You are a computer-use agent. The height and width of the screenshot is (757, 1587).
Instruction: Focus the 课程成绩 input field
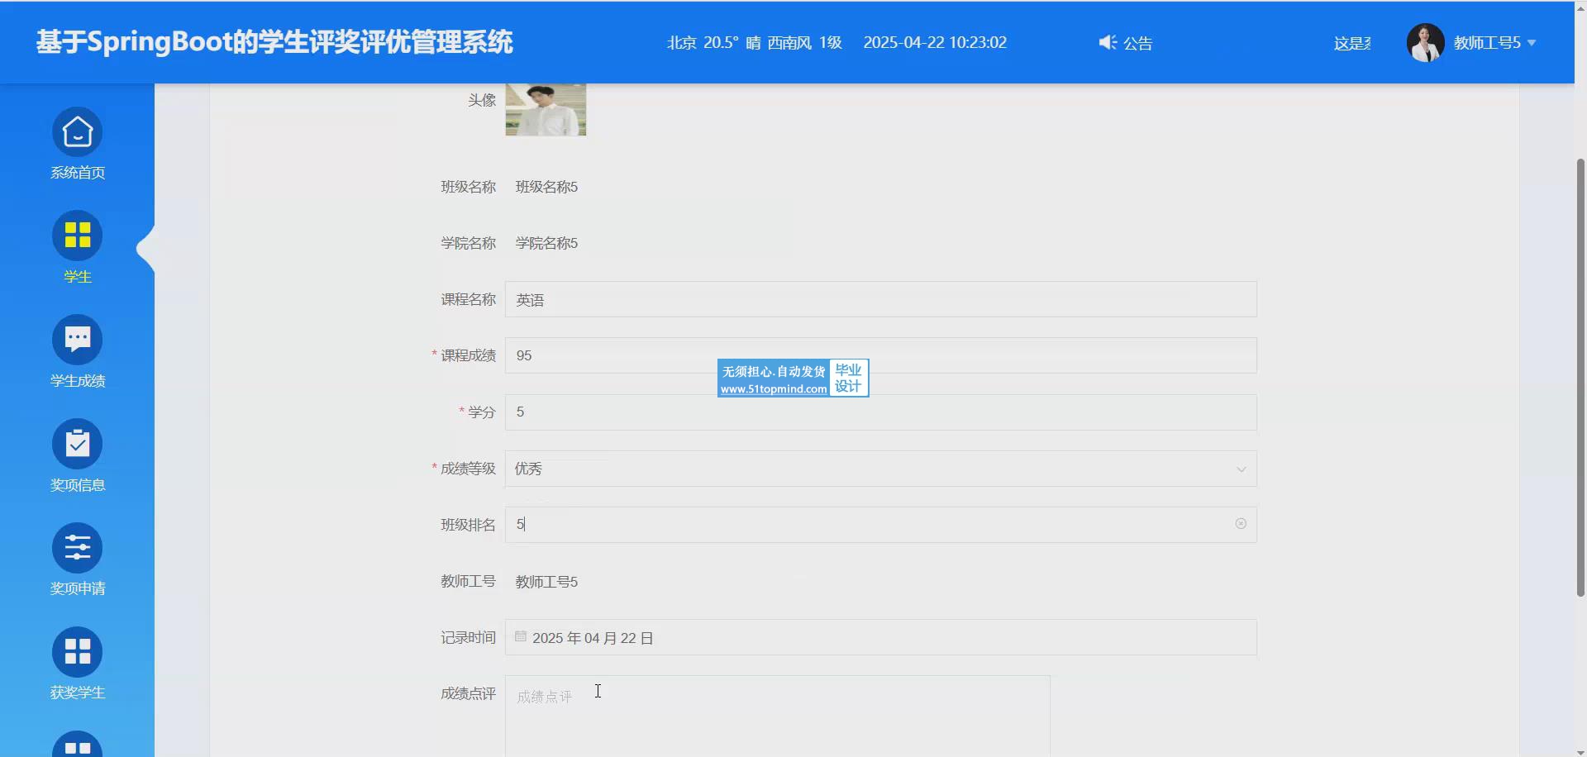pyautogui.click(x=880, y=356)
